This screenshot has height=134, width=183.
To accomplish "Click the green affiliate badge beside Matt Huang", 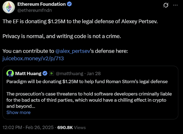I will point(51,73).
